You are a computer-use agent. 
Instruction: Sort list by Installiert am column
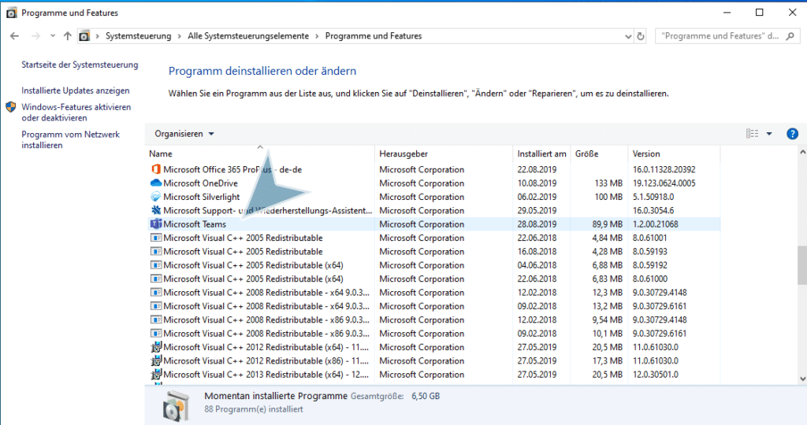coord(542,153)
